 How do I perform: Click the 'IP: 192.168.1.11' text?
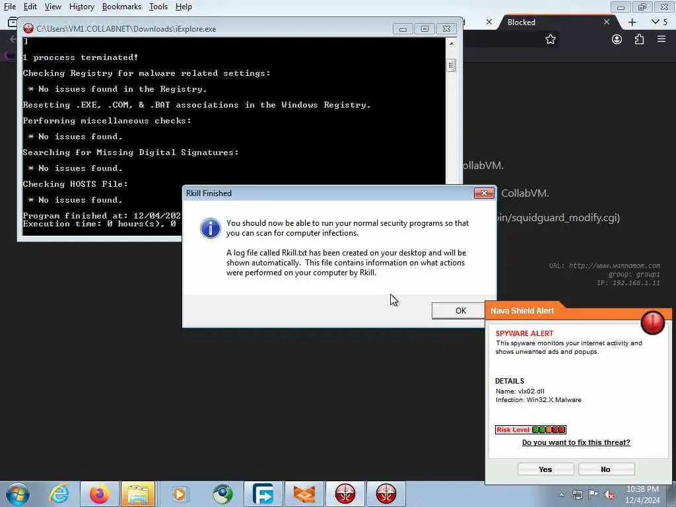(628, 283)
